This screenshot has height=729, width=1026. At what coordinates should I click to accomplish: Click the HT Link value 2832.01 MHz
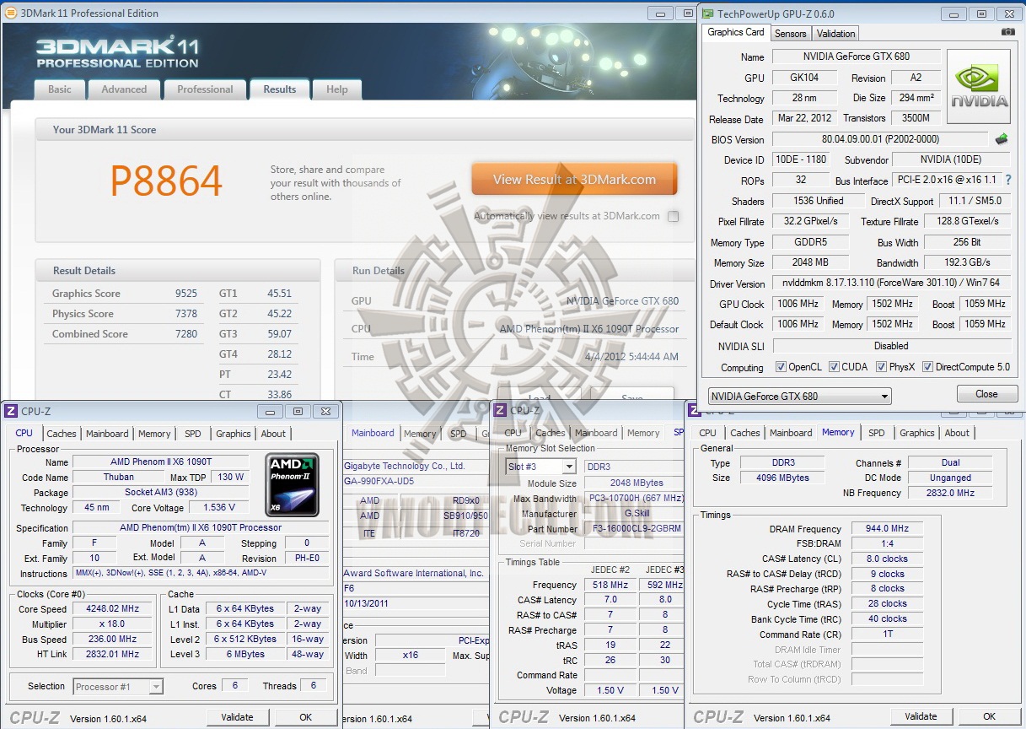click(114, 654)
